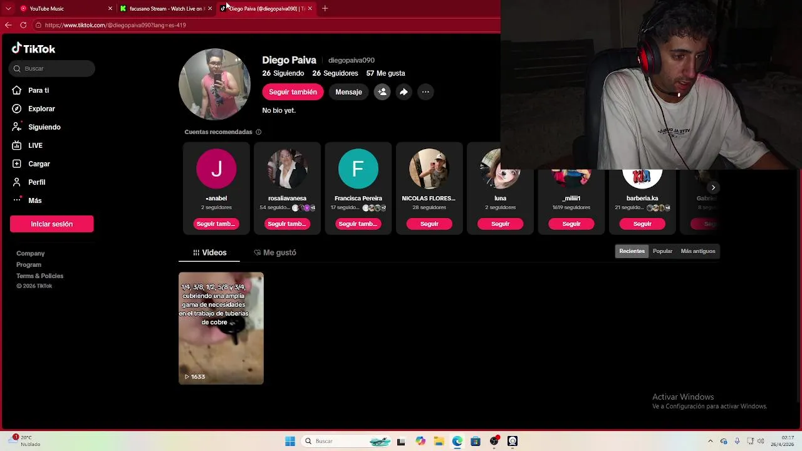Click Francisca Pereira's F avatar
The width and height of the screenshot is (802, 451).
click(x=358, y=168)
